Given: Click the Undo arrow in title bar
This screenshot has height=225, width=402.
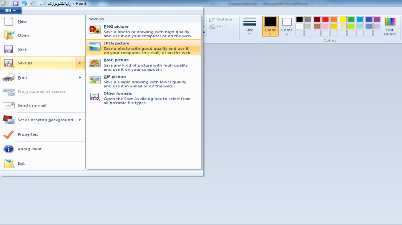Looking at the screenshot, I should tap(24, 4).
